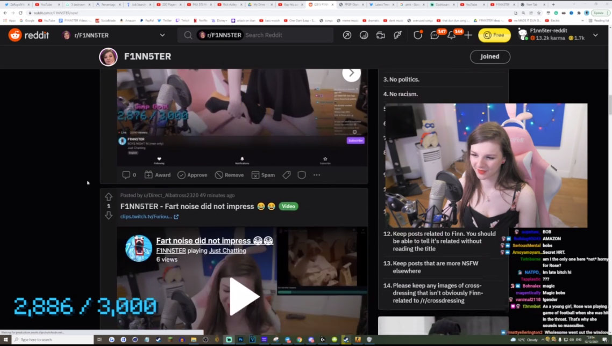Switch to the Job Search tab
The width and height of the screenshot is (612, 346).
click(x=139, y=5)
